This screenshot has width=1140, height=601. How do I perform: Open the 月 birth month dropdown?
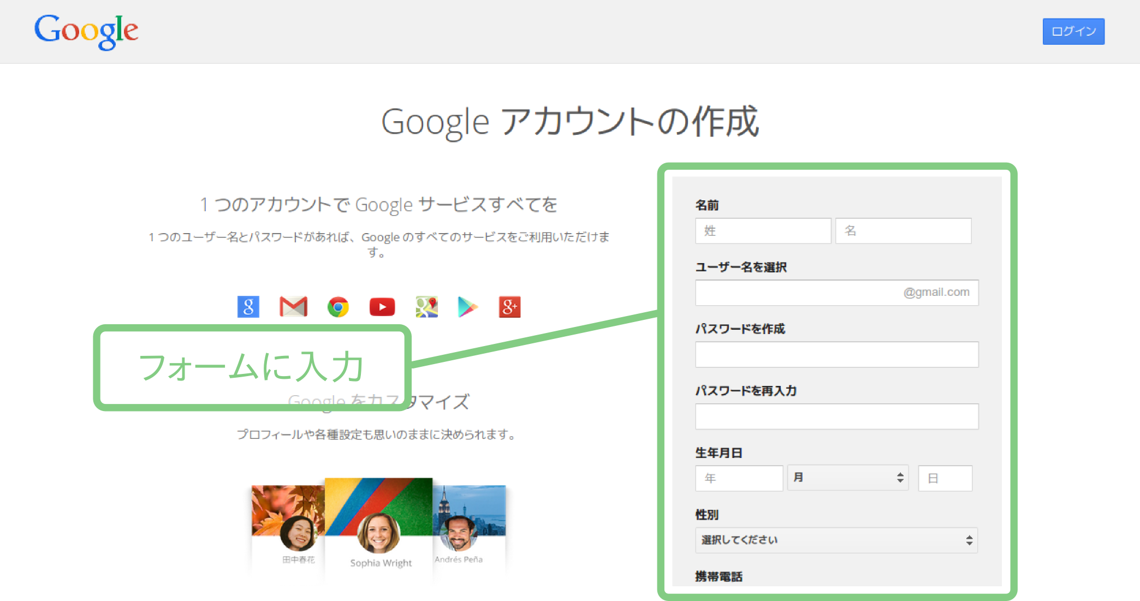pyautogui.click(x=848, y=478)
